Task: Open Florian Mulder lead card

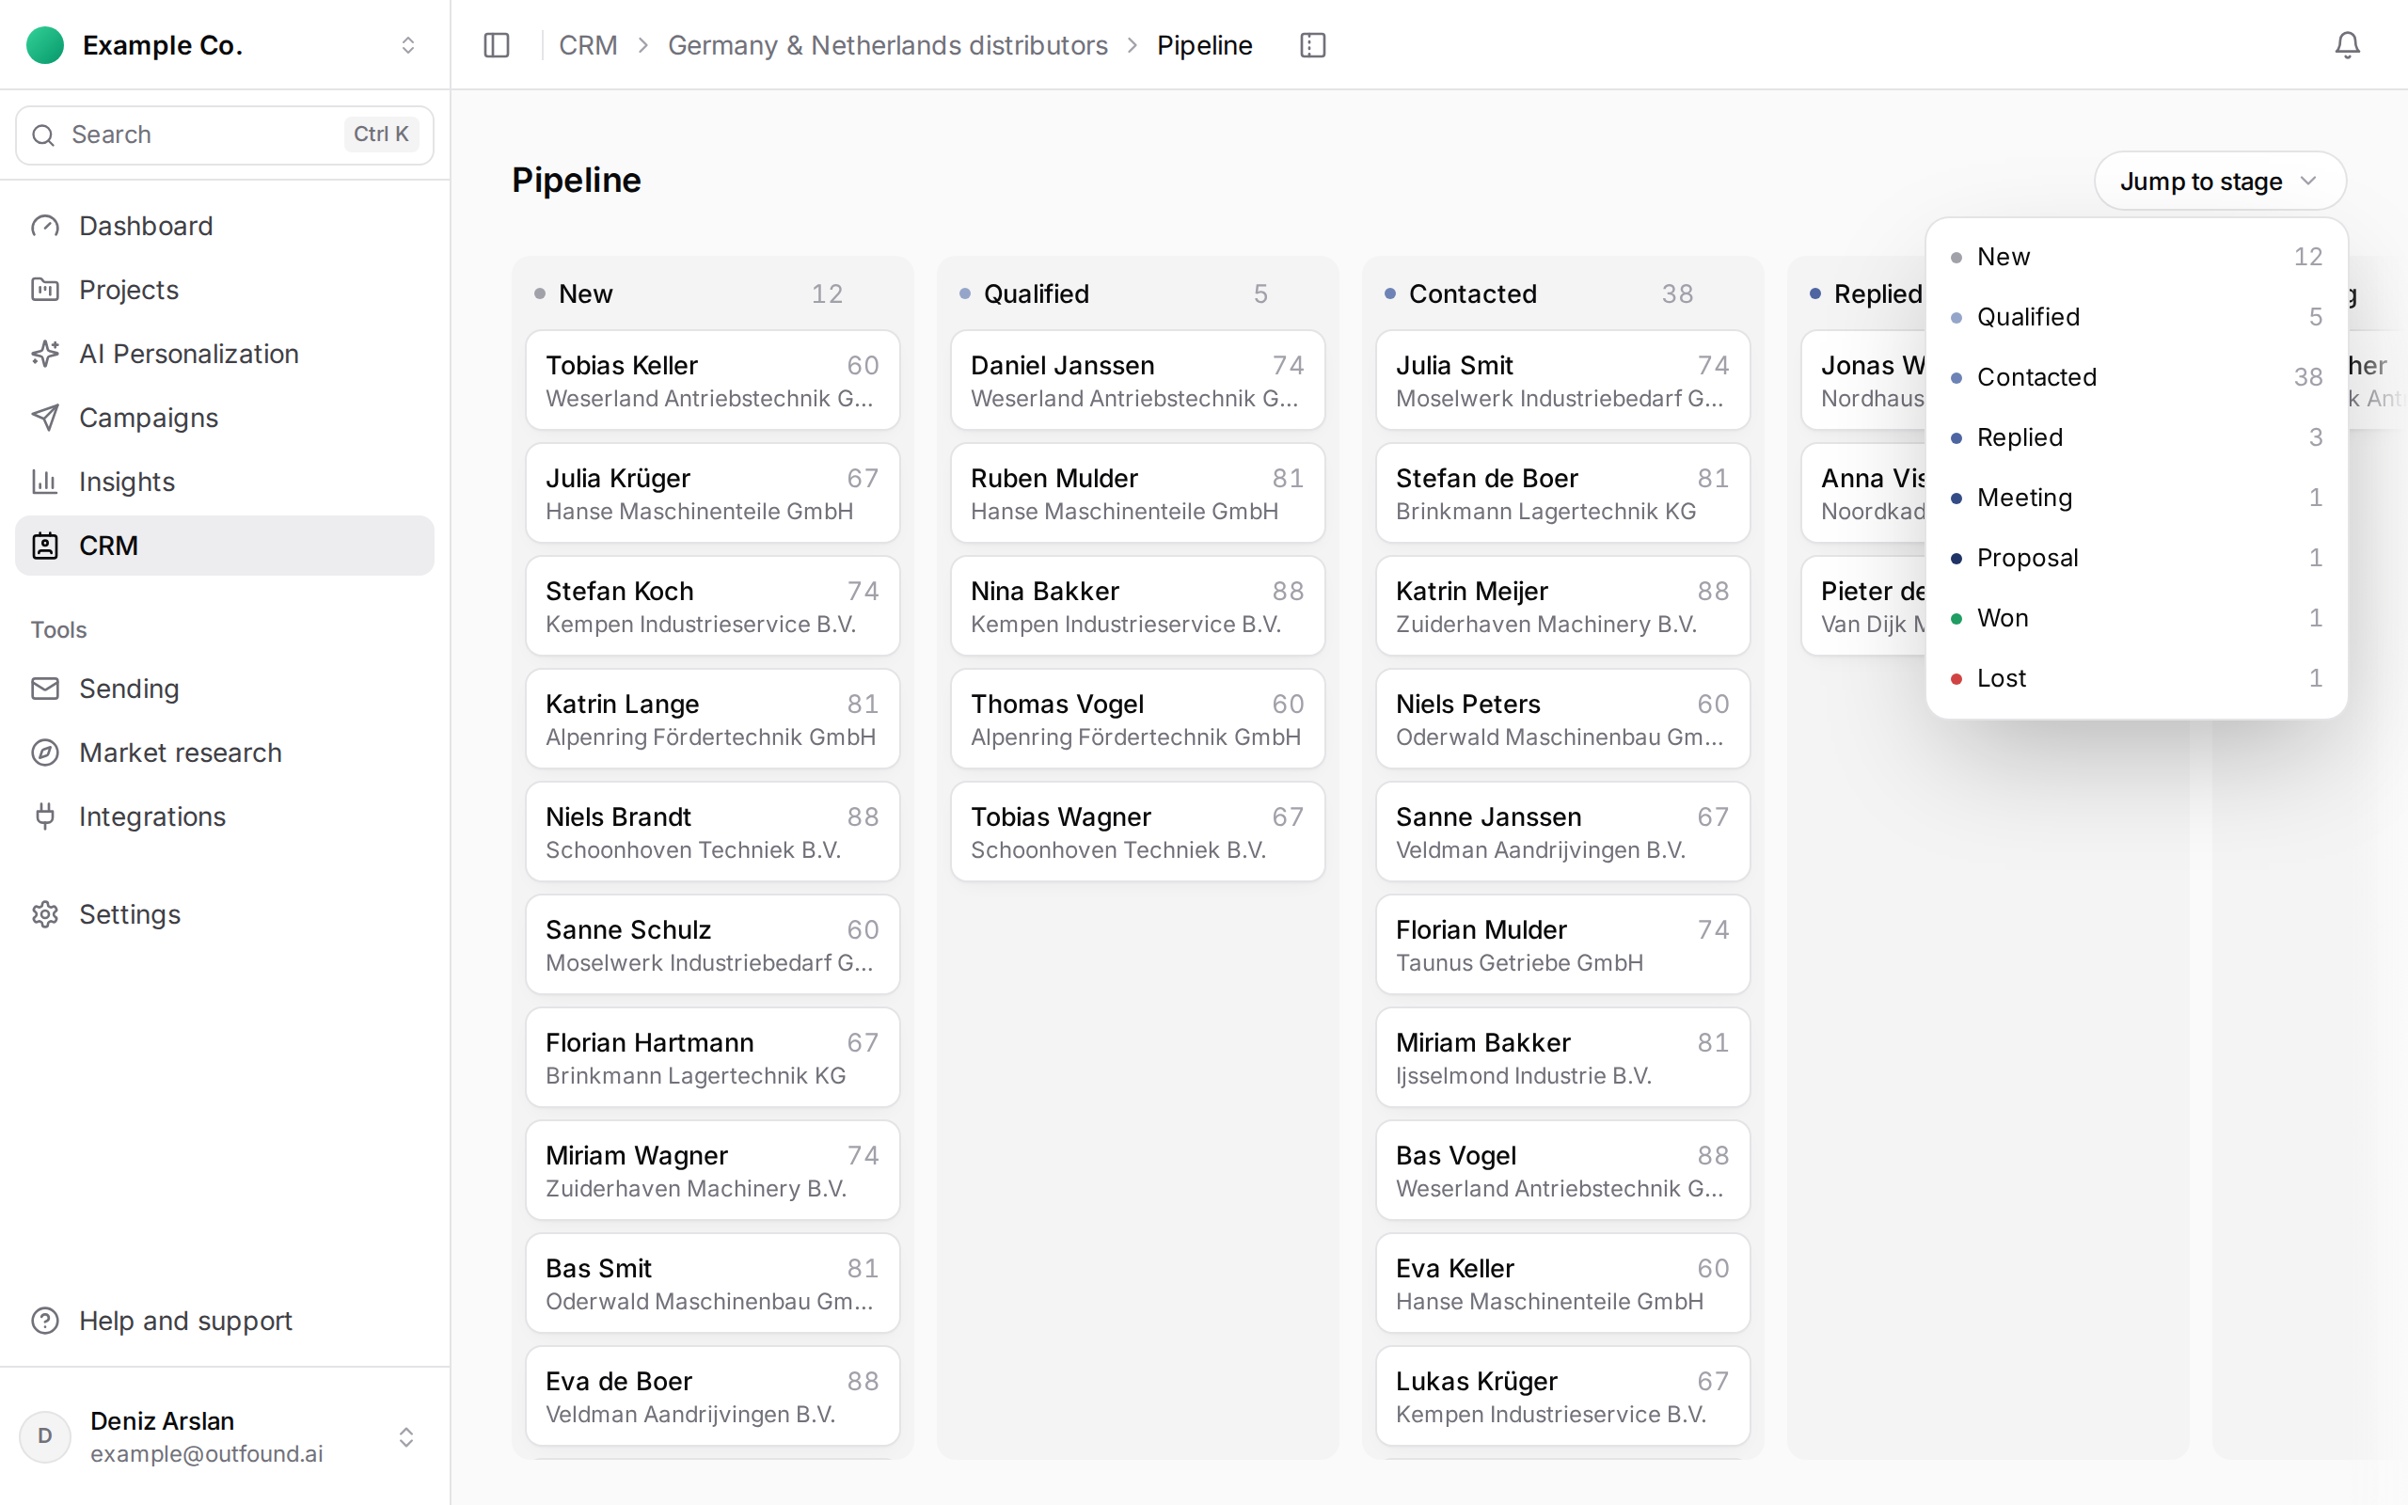Action: [x=1562, y=944]
